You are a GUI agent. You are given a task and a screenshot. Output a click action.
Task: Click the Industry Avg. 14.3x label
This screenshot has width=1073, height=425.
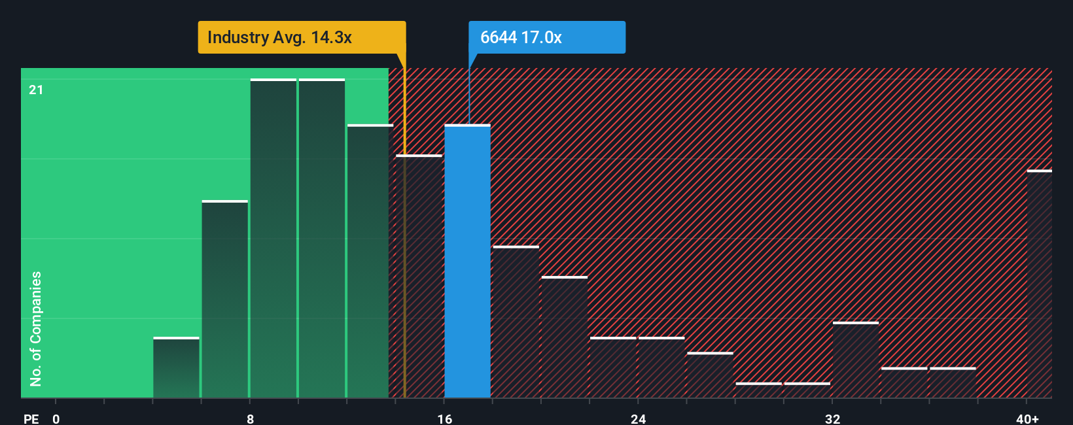pyautogui.click(x=302, y=37)
